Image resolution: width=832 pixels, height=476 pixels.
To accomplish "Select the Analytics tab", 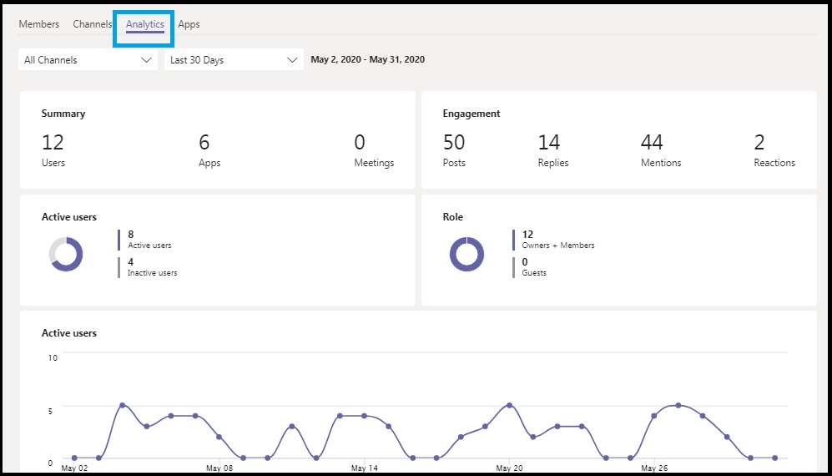I will point(145,24).
